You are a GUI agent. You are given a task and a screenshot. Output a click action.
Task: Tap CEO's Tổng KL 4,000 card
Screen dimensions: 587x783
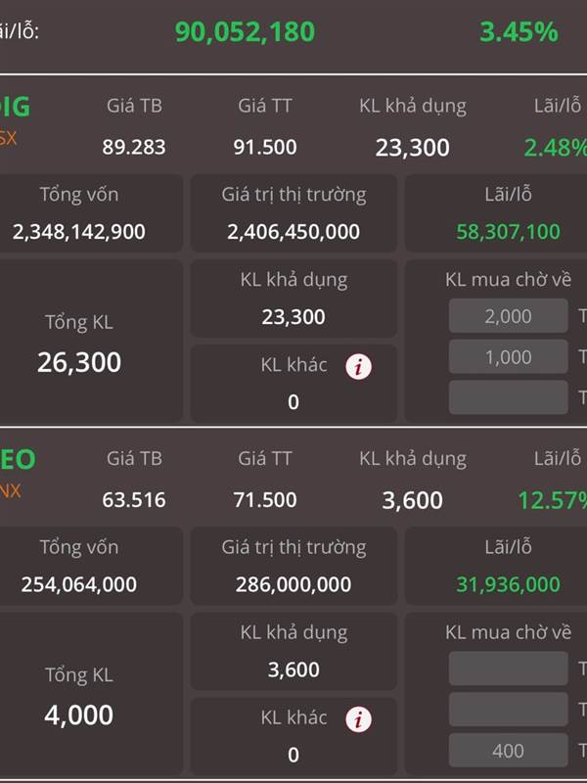pos(79,695)
